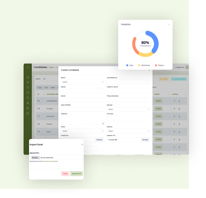Close the Import Excel dialog
The image size is (206, 198).
(x=82, y=144)
